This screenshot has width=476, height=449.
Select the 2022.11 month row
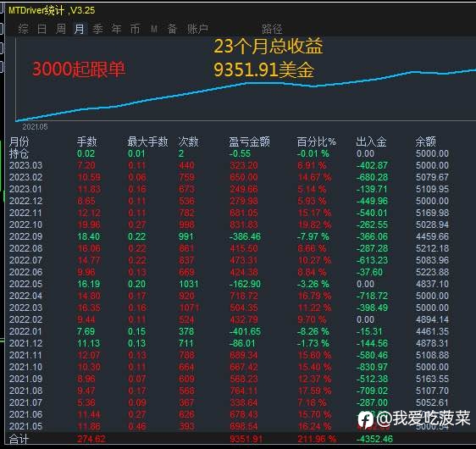[x=230, y=213]
